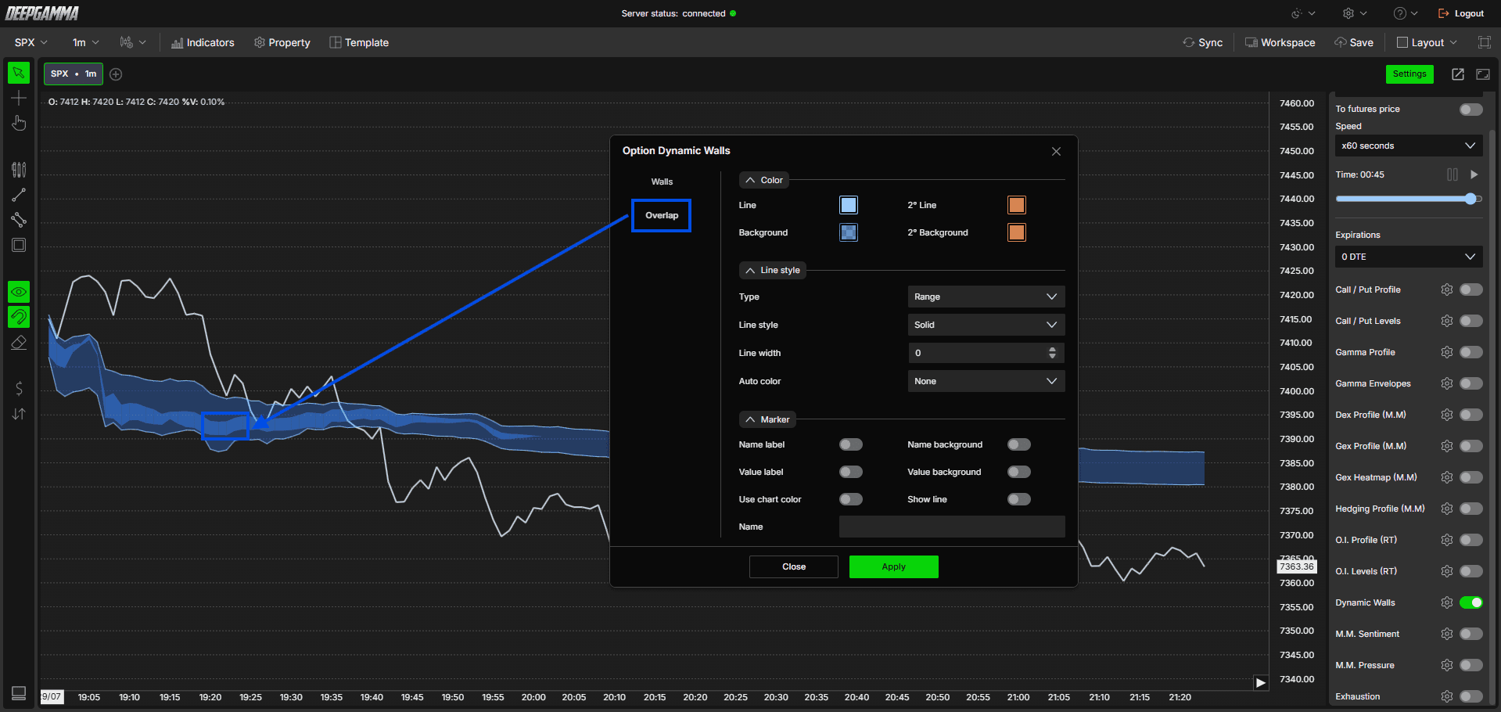Click the Logout link
Viewport: 1501px width, 712px height.
coord(1461,13)
